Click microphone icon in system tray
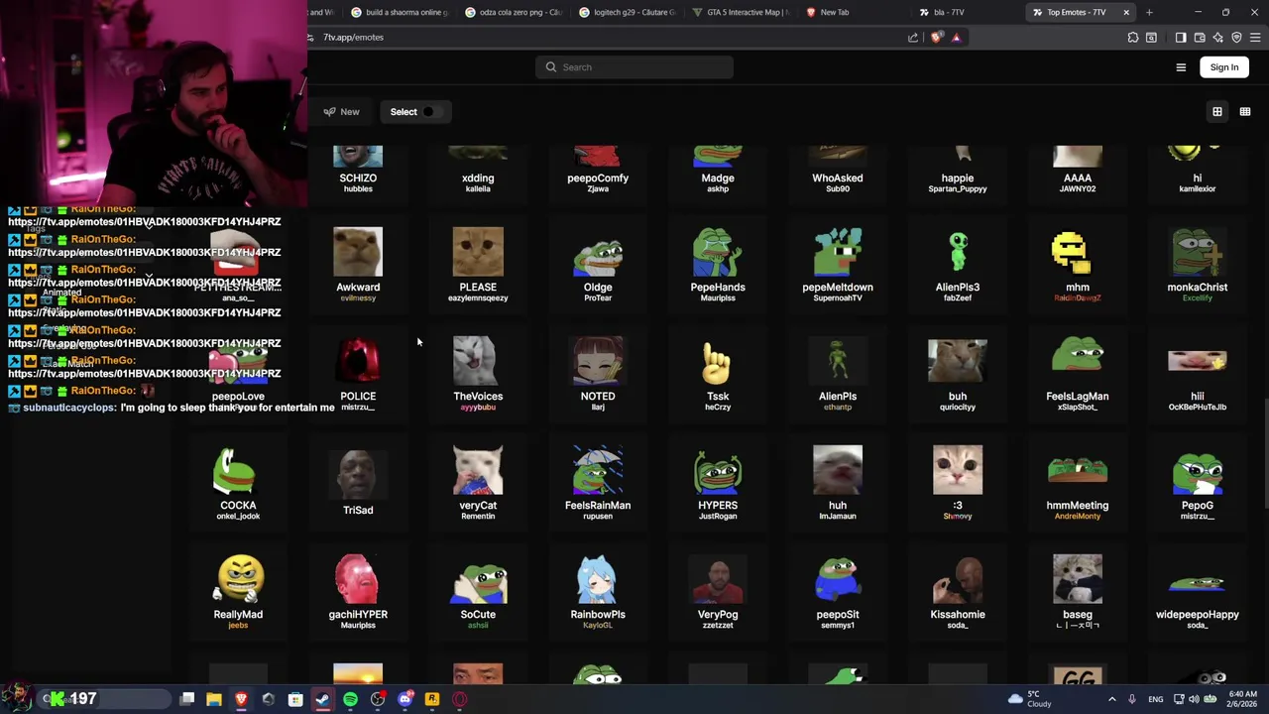This screenshot has width=1269, height=714. [1132, 700]
